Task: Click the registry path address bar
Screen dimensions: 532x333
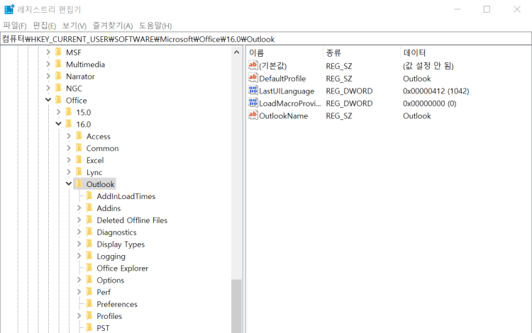Action: [266, 39]
